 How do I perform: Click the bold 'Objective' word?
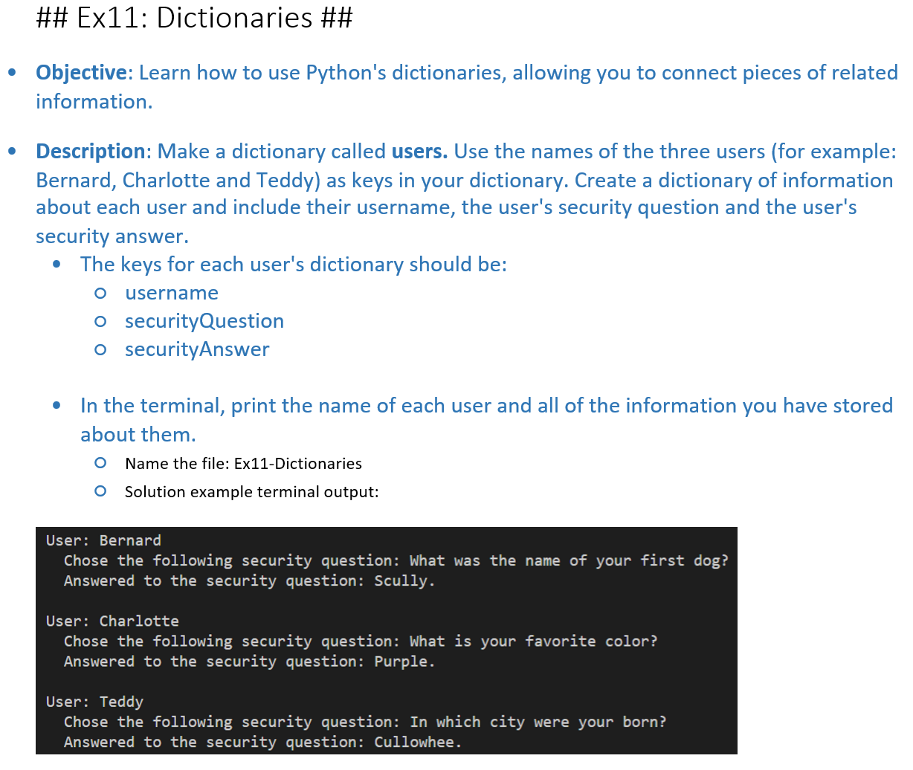[81, 73]
